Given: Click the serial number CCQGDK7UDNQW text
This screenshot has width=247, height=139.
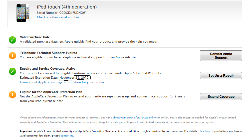Looking at the screenshot, I should [x=73, y=13].
